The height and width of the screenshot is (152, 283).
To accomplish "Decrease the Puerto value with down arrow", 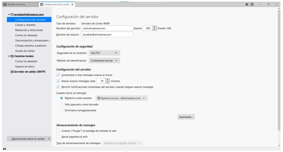I will point(154,30).
